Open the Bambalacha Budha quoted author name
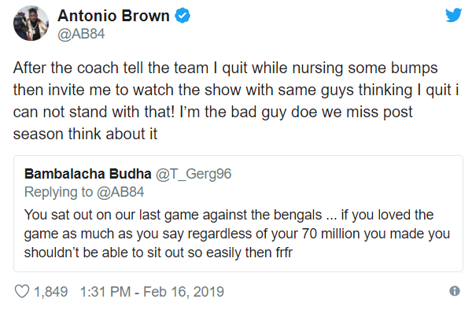 pos(87,174)
